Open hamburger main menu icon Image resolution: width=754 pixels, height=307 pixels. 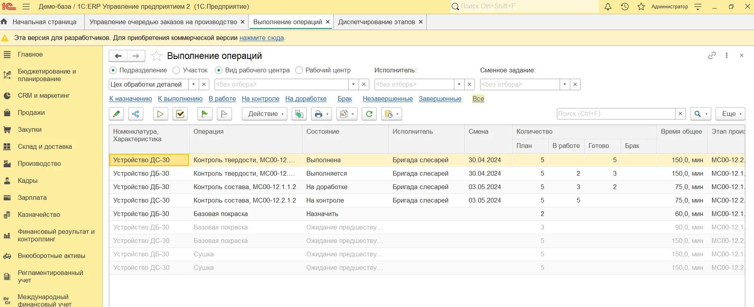coord(26,7)
